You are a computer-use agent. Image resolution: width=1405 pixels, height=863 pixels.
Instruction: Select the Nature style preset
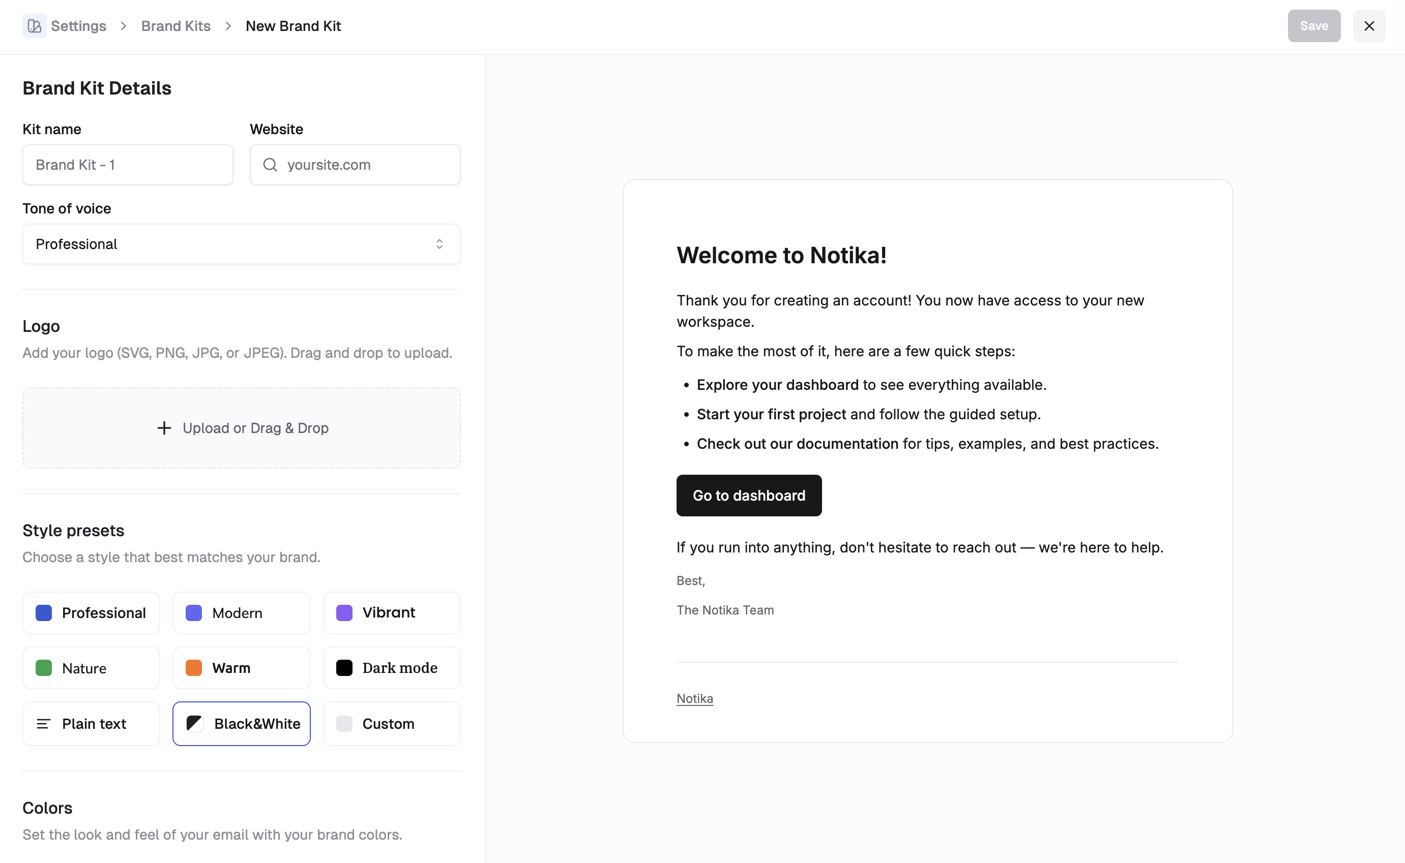click(x=91, y=667)
